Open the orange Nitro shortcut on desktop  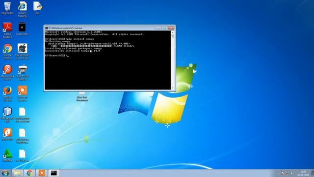pos(7,134)
